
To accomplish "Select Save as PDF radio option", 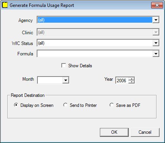I will [111, 105].
